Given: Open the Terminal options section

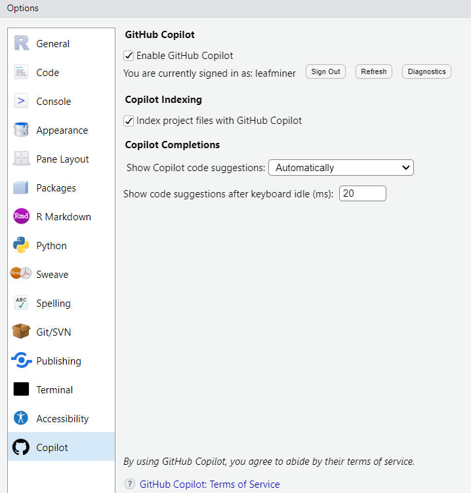Looking at the screenshot, I should (x=54, y=390).
